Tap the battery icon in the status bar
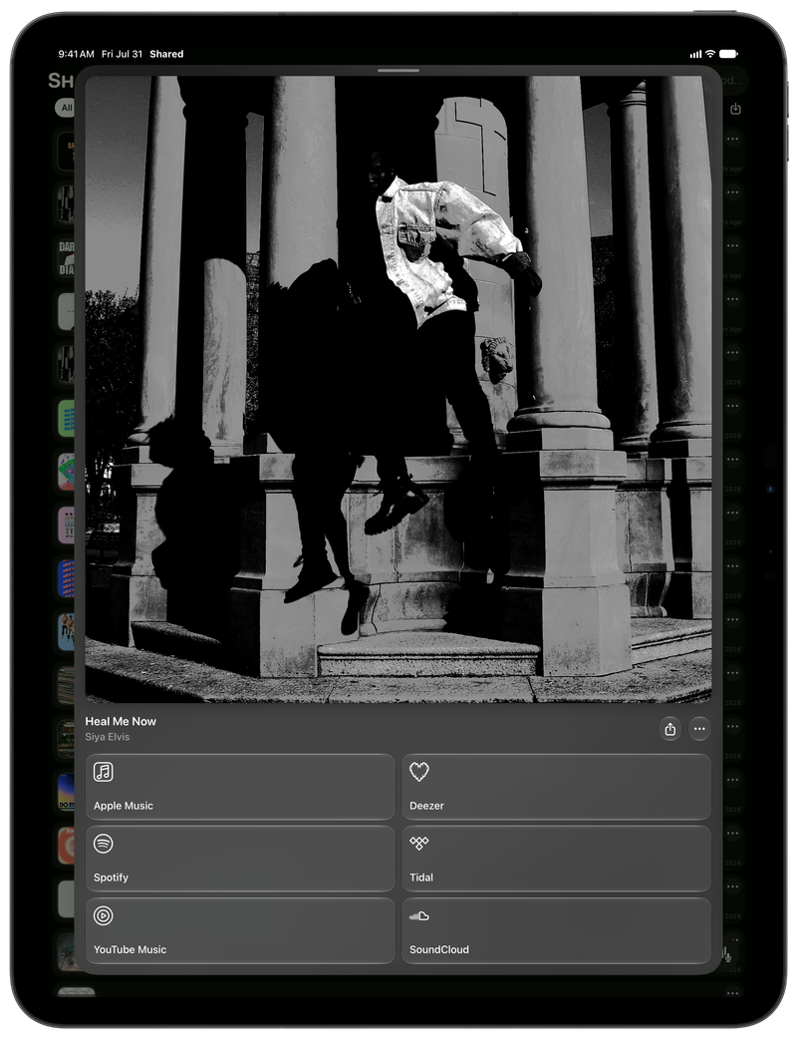 click(x=729, y=54)
